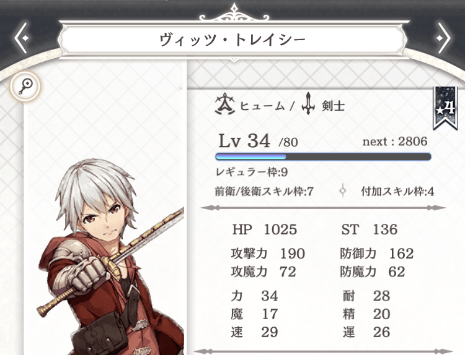
Task: Click the HP 1025 stat
Action: [265, 229]
